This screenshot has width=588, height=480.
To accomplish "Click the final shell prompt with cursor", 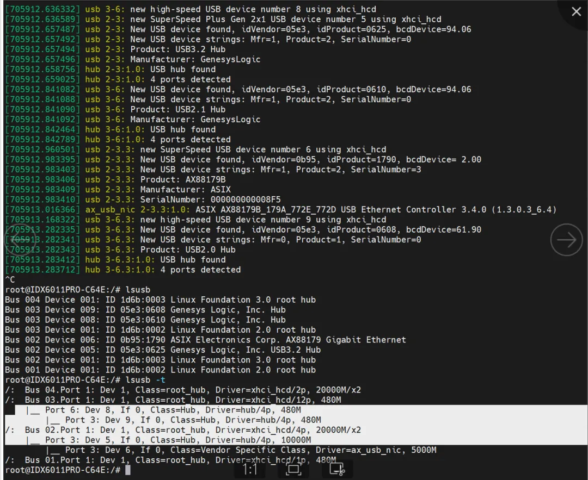I will pos(68,470).
